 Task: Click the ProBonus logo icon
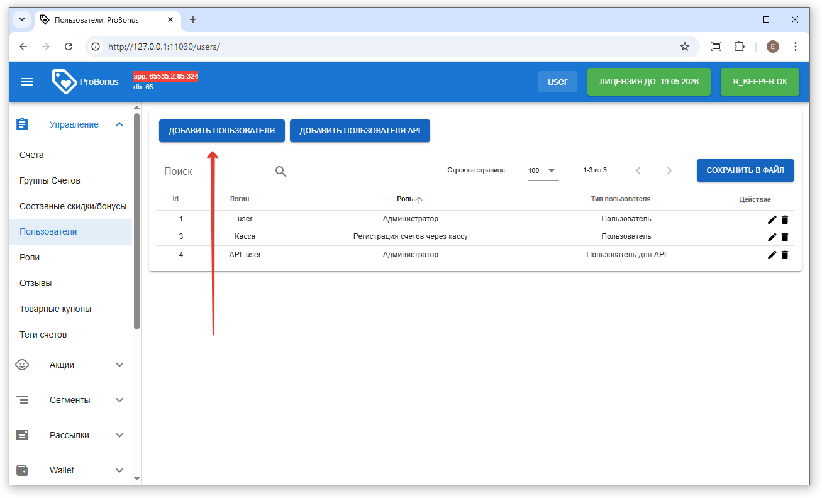[64, 82]
